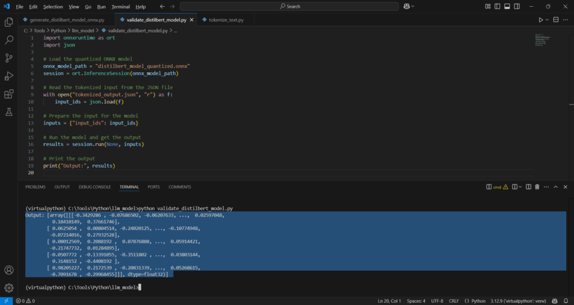Open editor More Actions ellipsis
Image resolution: width=574 pixels, height=305 pixels.
[x=566, y=20]
